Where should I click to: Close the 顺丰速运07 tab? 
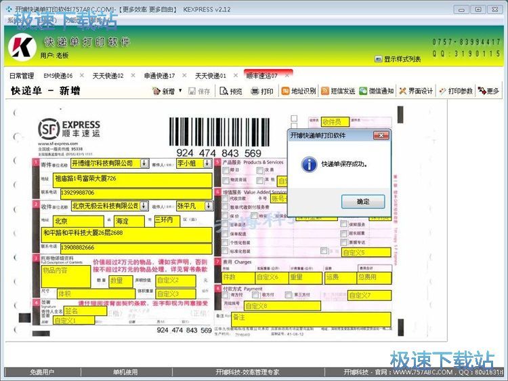pos(287,75)
